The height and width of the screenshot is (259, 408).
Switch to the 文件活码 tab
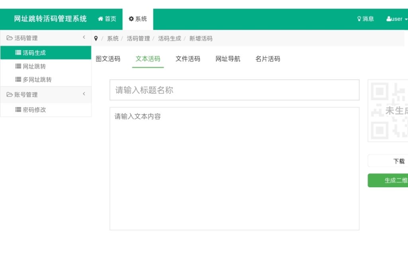coord(188,59)
